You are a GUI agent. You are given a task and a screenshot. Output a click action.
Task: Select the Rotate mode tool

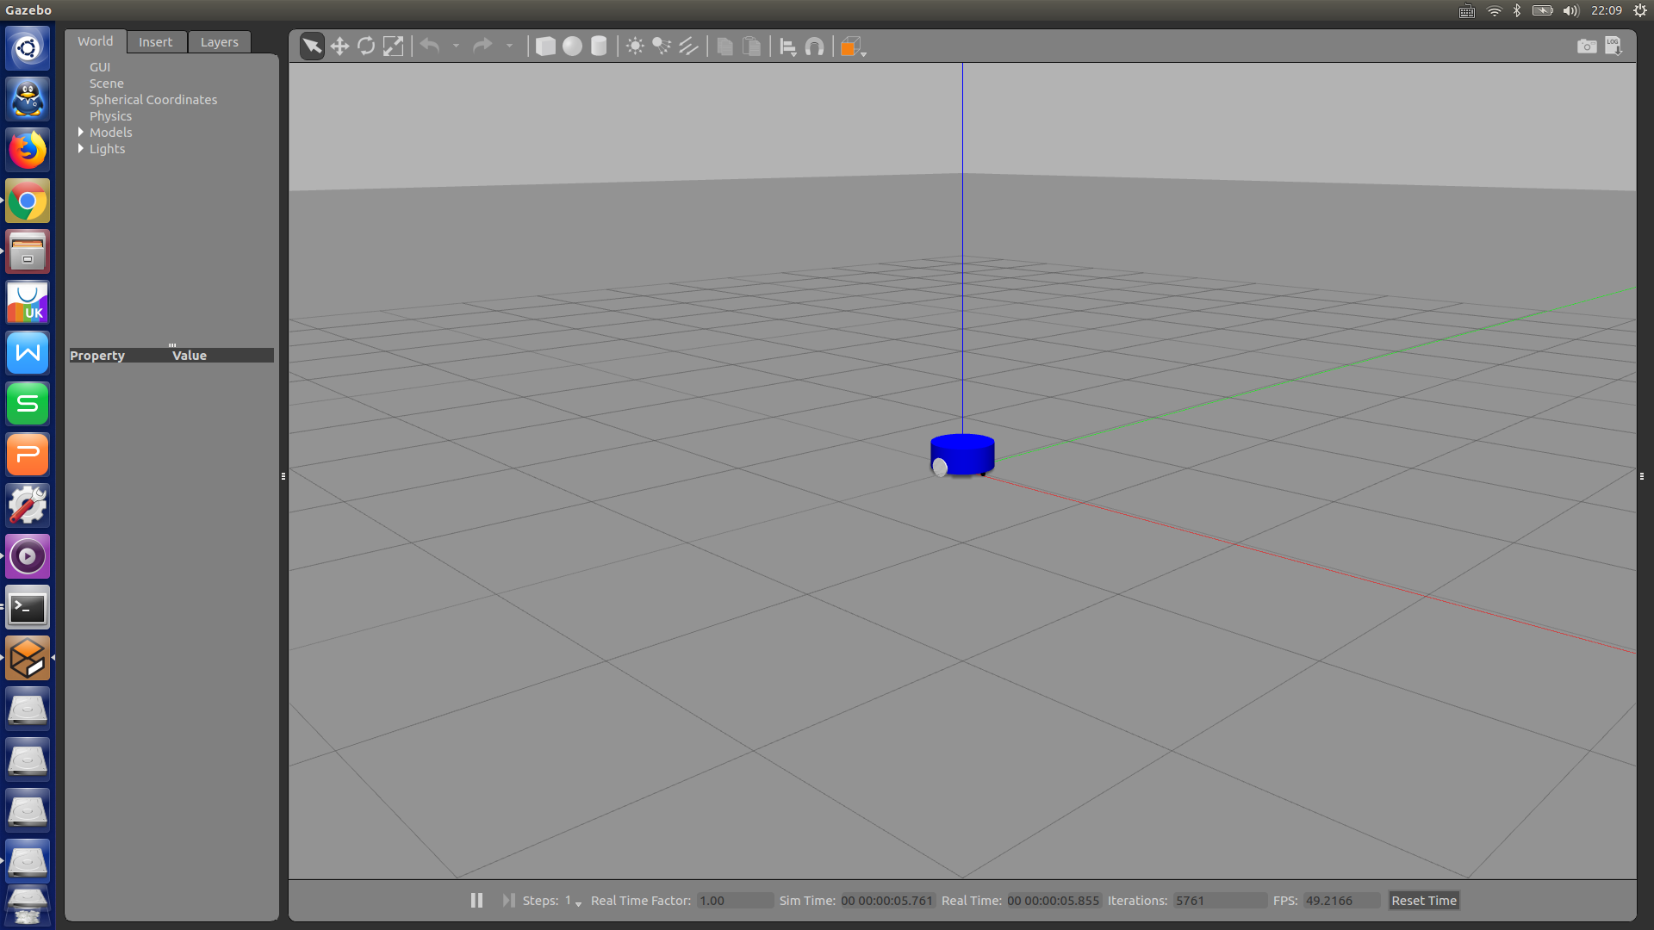coord(366,46)
